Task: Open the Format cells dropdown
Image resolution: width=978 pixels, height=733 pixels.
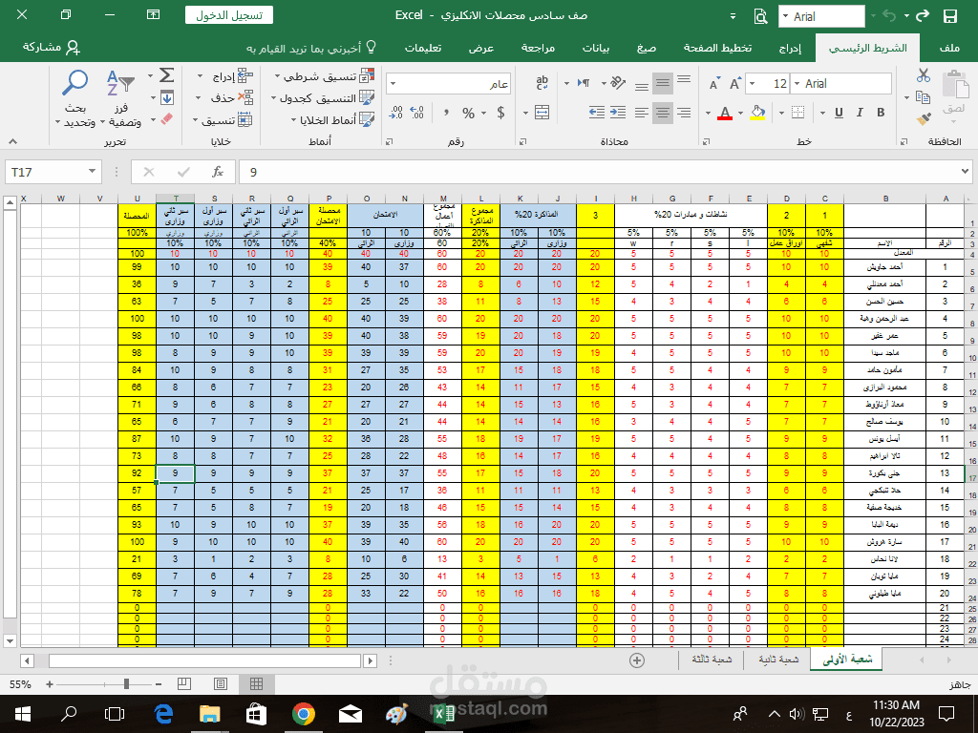Action: point(222,119)
